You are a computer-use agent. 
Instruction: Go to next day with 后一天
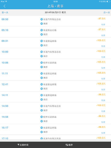tap(107, 13)
